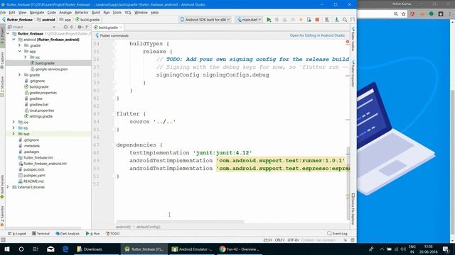Click the red Stop icon in toolbar
The height and width of the screenshot is (255, 455).
(x=317, y=20)
